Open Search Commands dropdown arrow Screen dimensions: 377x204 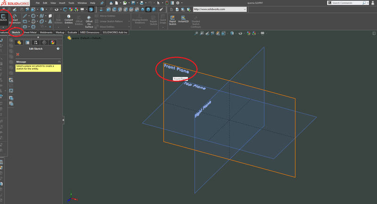[x=368, y=3]
